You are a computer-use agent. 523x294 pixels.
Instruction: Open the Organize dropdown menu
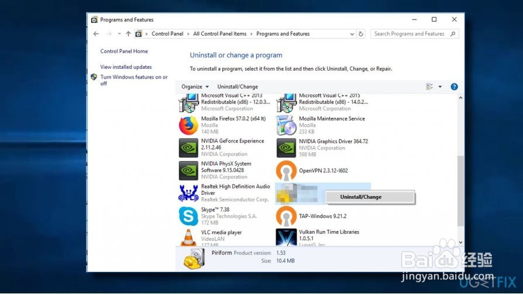point(195,87)
